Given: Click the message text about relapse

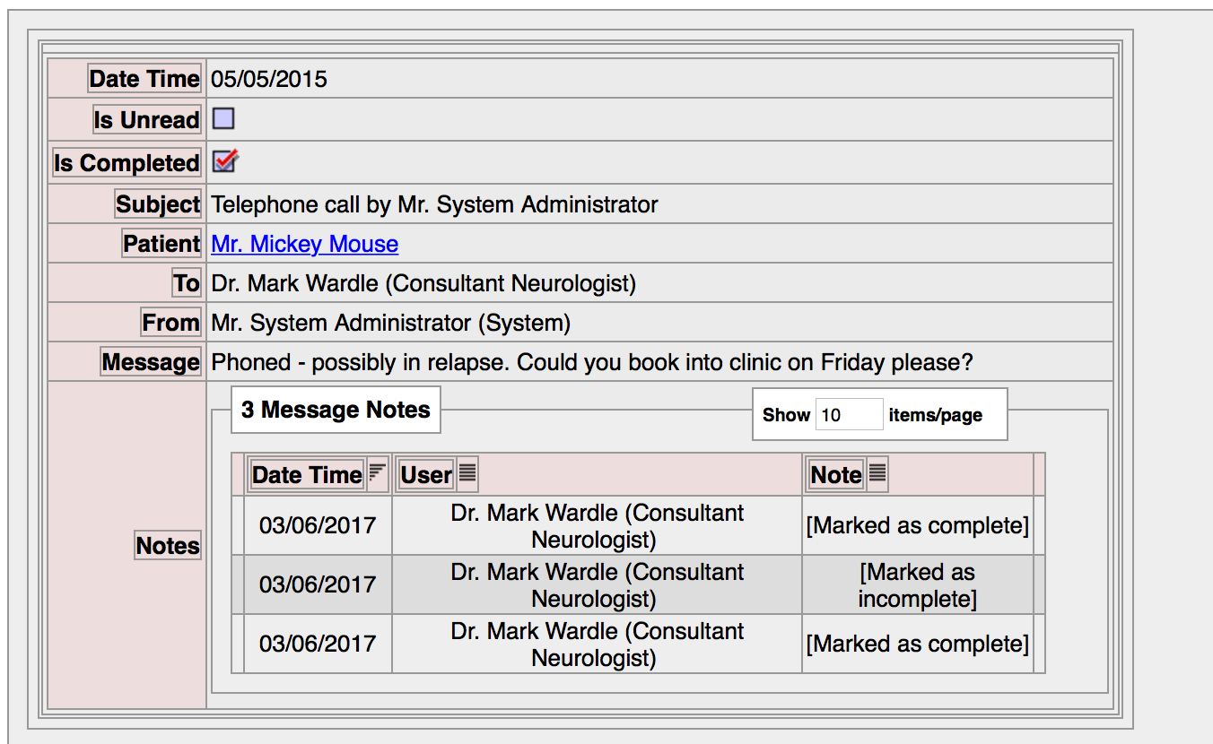Looking at the screenshot, I should click(592, 362).
